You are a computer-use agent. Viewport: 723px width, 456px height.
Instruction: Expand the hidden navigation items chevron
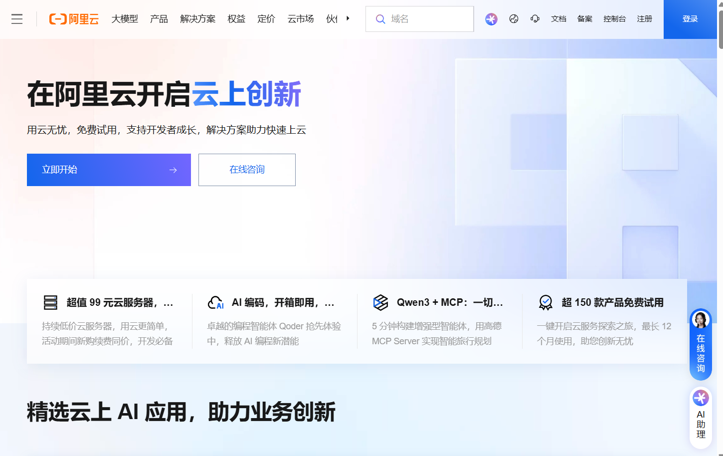coord(348,19)
